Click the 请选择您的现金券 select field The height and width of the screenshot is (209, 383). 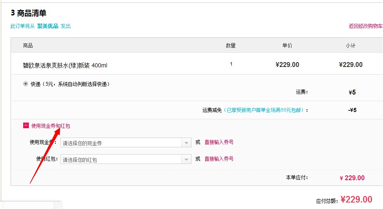[x=121, y=143]
